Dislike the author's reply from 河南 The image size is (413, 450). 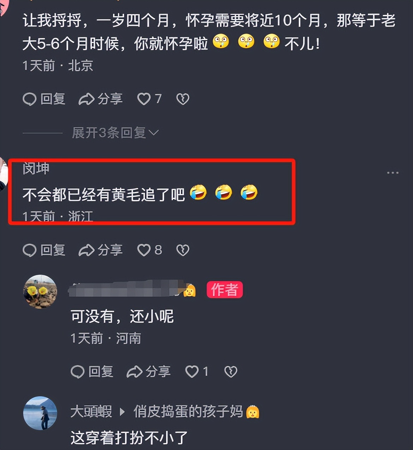pyautogui.click(x=231, y=372)
